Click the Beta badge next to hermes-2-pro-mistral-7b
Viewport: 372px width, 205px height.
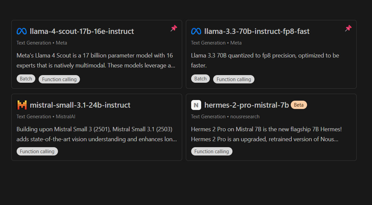(299, 105)
